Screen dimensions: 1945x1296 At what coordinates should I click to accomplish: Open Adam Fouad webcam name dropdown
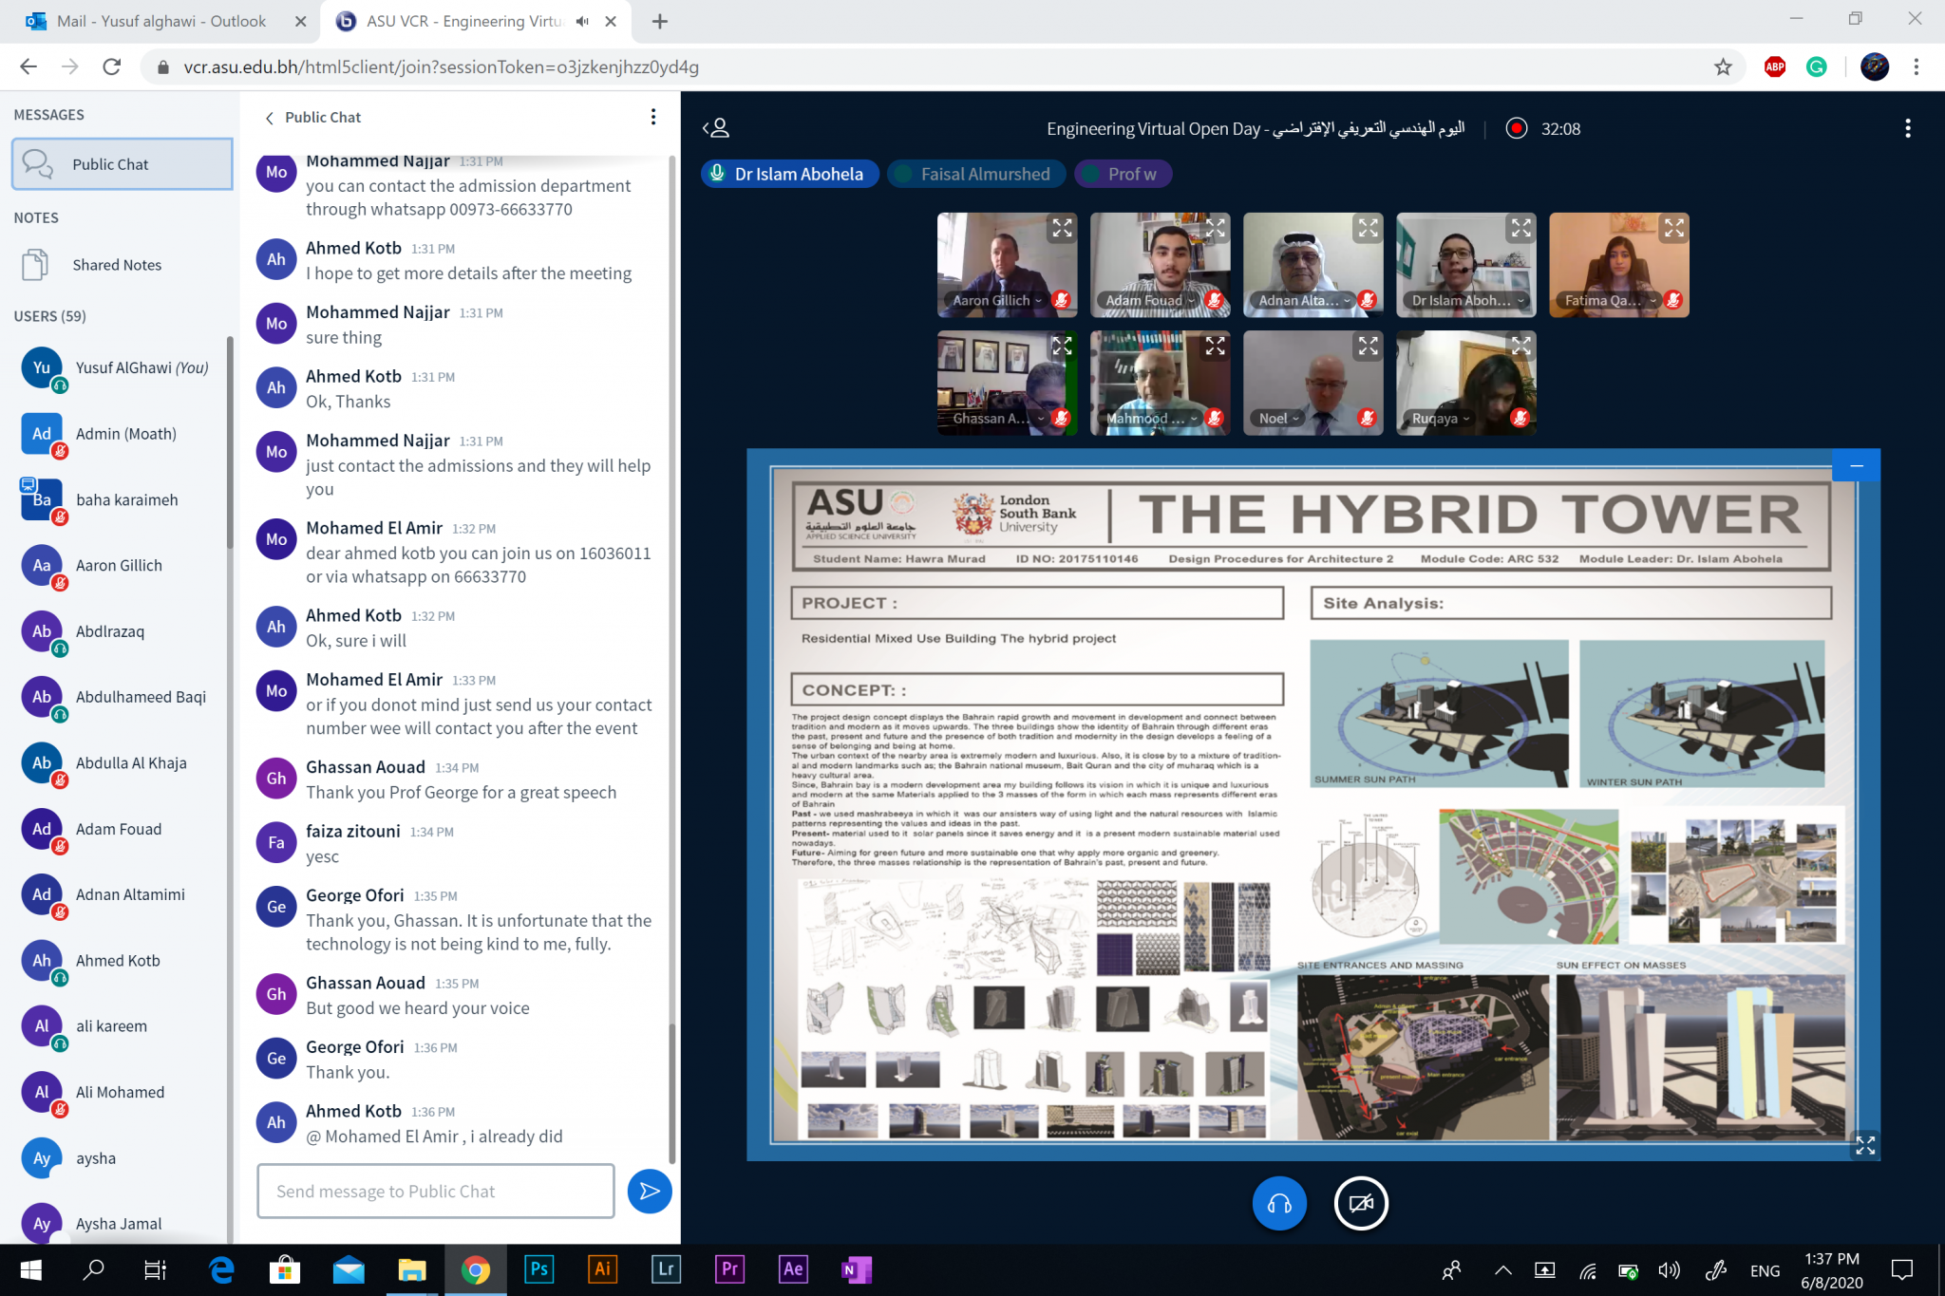pyautogui.click(x=1149, y=300)
